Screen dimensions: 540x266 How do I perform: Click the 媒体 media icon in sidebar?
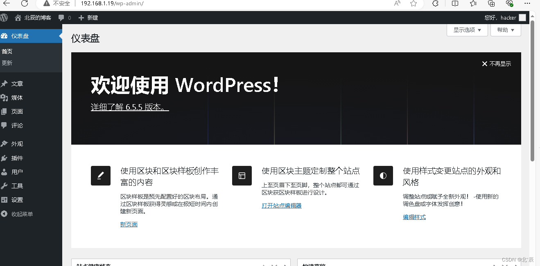coord(4,98)
